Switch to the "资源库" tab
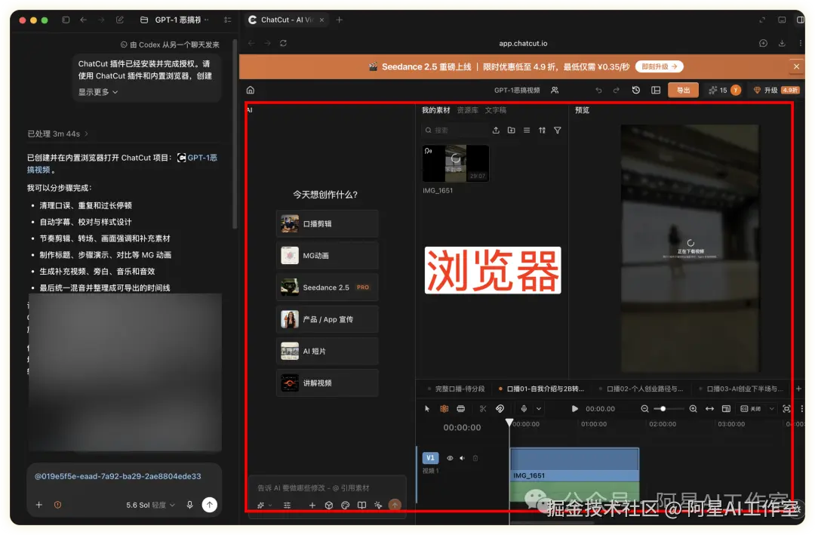 pyautogui.click(x=467, y=110)
